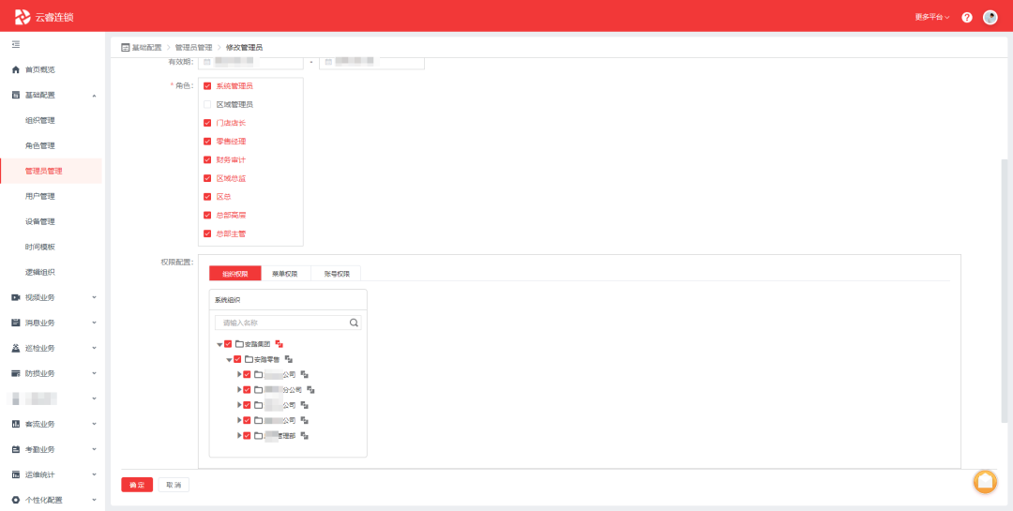1013x511 pixels.
Task: Switch to the 账号权限 tab
Action: click(336, 274)
